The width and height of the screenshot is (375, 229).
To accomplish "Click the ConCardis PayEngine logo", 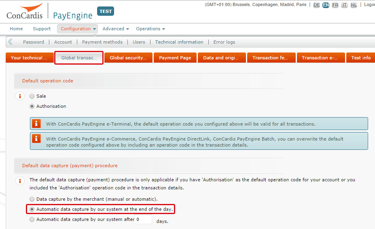I will click(x=49, y=11).
